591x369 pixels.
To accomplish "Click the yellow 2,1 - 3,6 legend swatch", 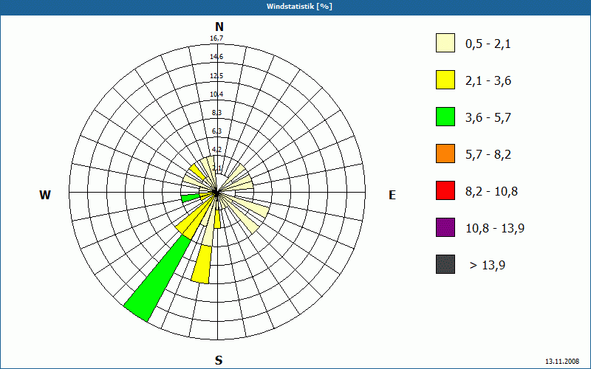I will [x=445, y=80].
